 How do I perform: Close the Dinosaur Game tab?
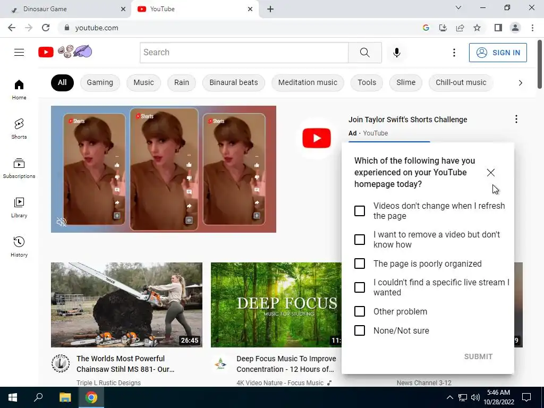(x=123, y=9)
